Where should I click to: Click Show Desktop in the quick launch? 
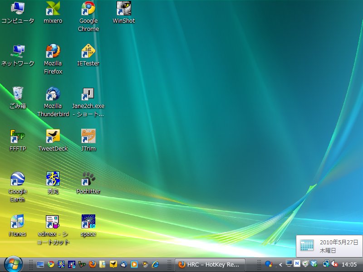coord(40,264)
